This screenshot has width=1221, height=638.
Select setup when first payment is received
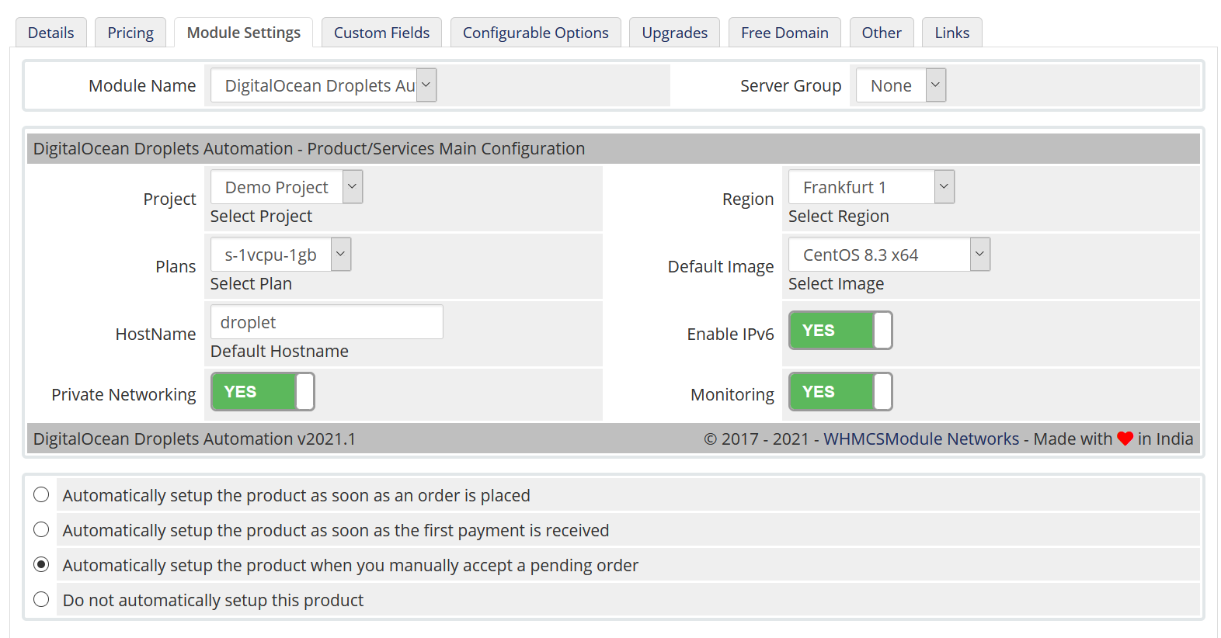pyautogui.click(x=41, y=530)
